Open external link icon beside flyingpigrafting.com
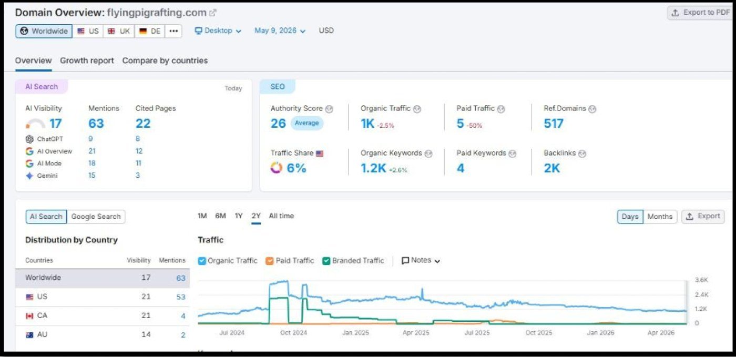 coord(212,13)
